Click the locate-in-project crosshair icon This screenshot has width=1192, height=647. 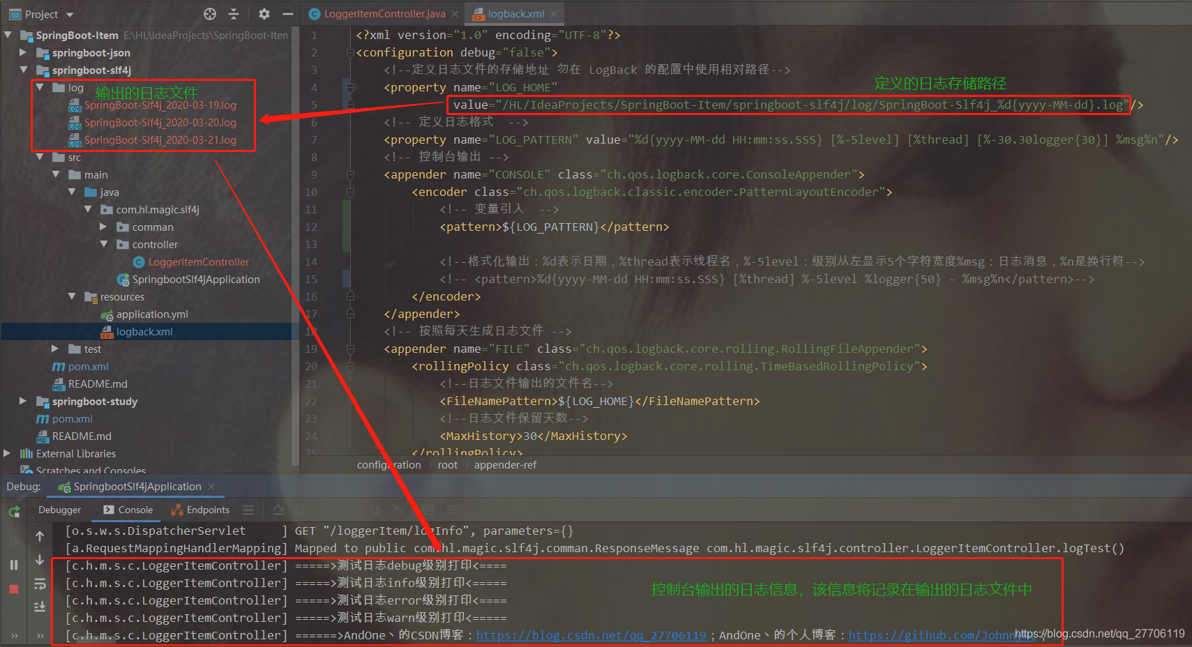click(x=210, y=14)
